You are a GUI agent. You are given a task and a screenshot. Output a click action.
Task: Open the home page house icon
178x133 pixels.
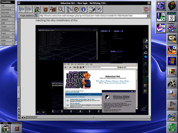click(x=37, y=9)
